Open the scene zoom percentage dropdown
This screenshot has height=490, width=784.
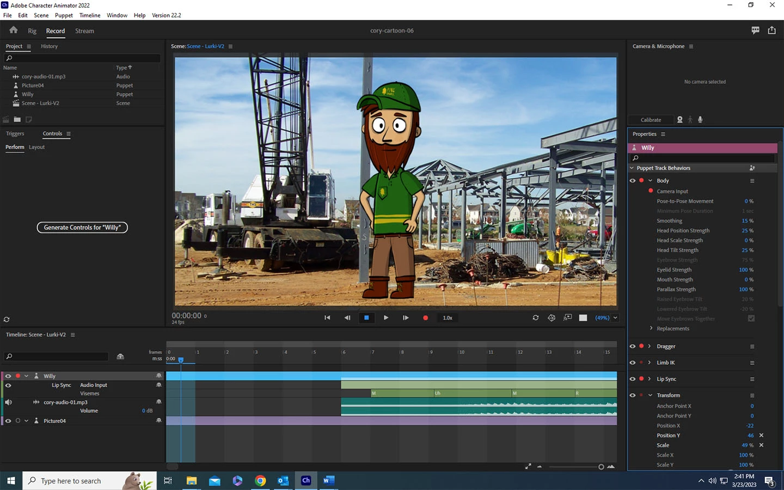pyautogui.click(x=615, y=318)
